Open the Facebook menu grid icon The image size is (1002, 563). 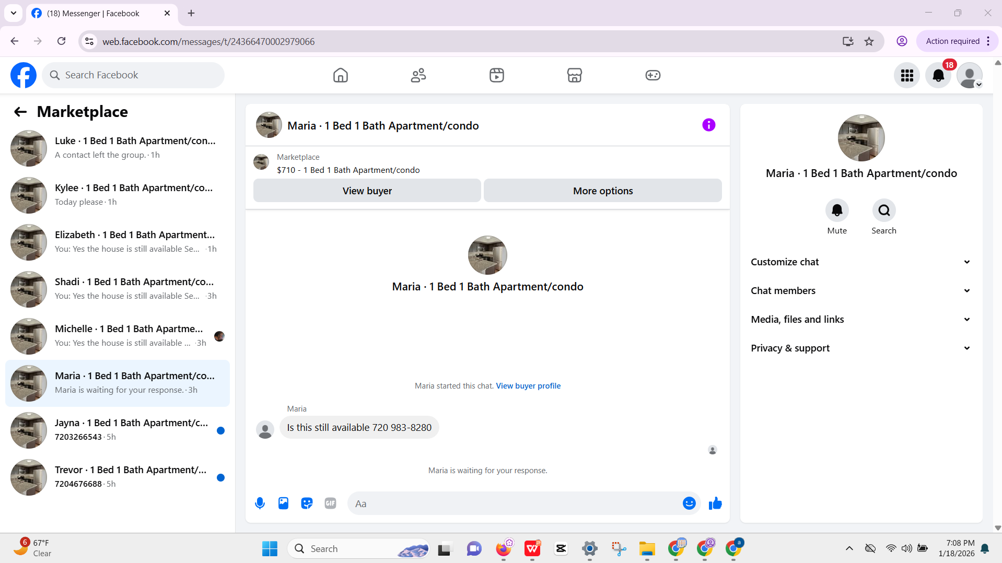point(907,75)
